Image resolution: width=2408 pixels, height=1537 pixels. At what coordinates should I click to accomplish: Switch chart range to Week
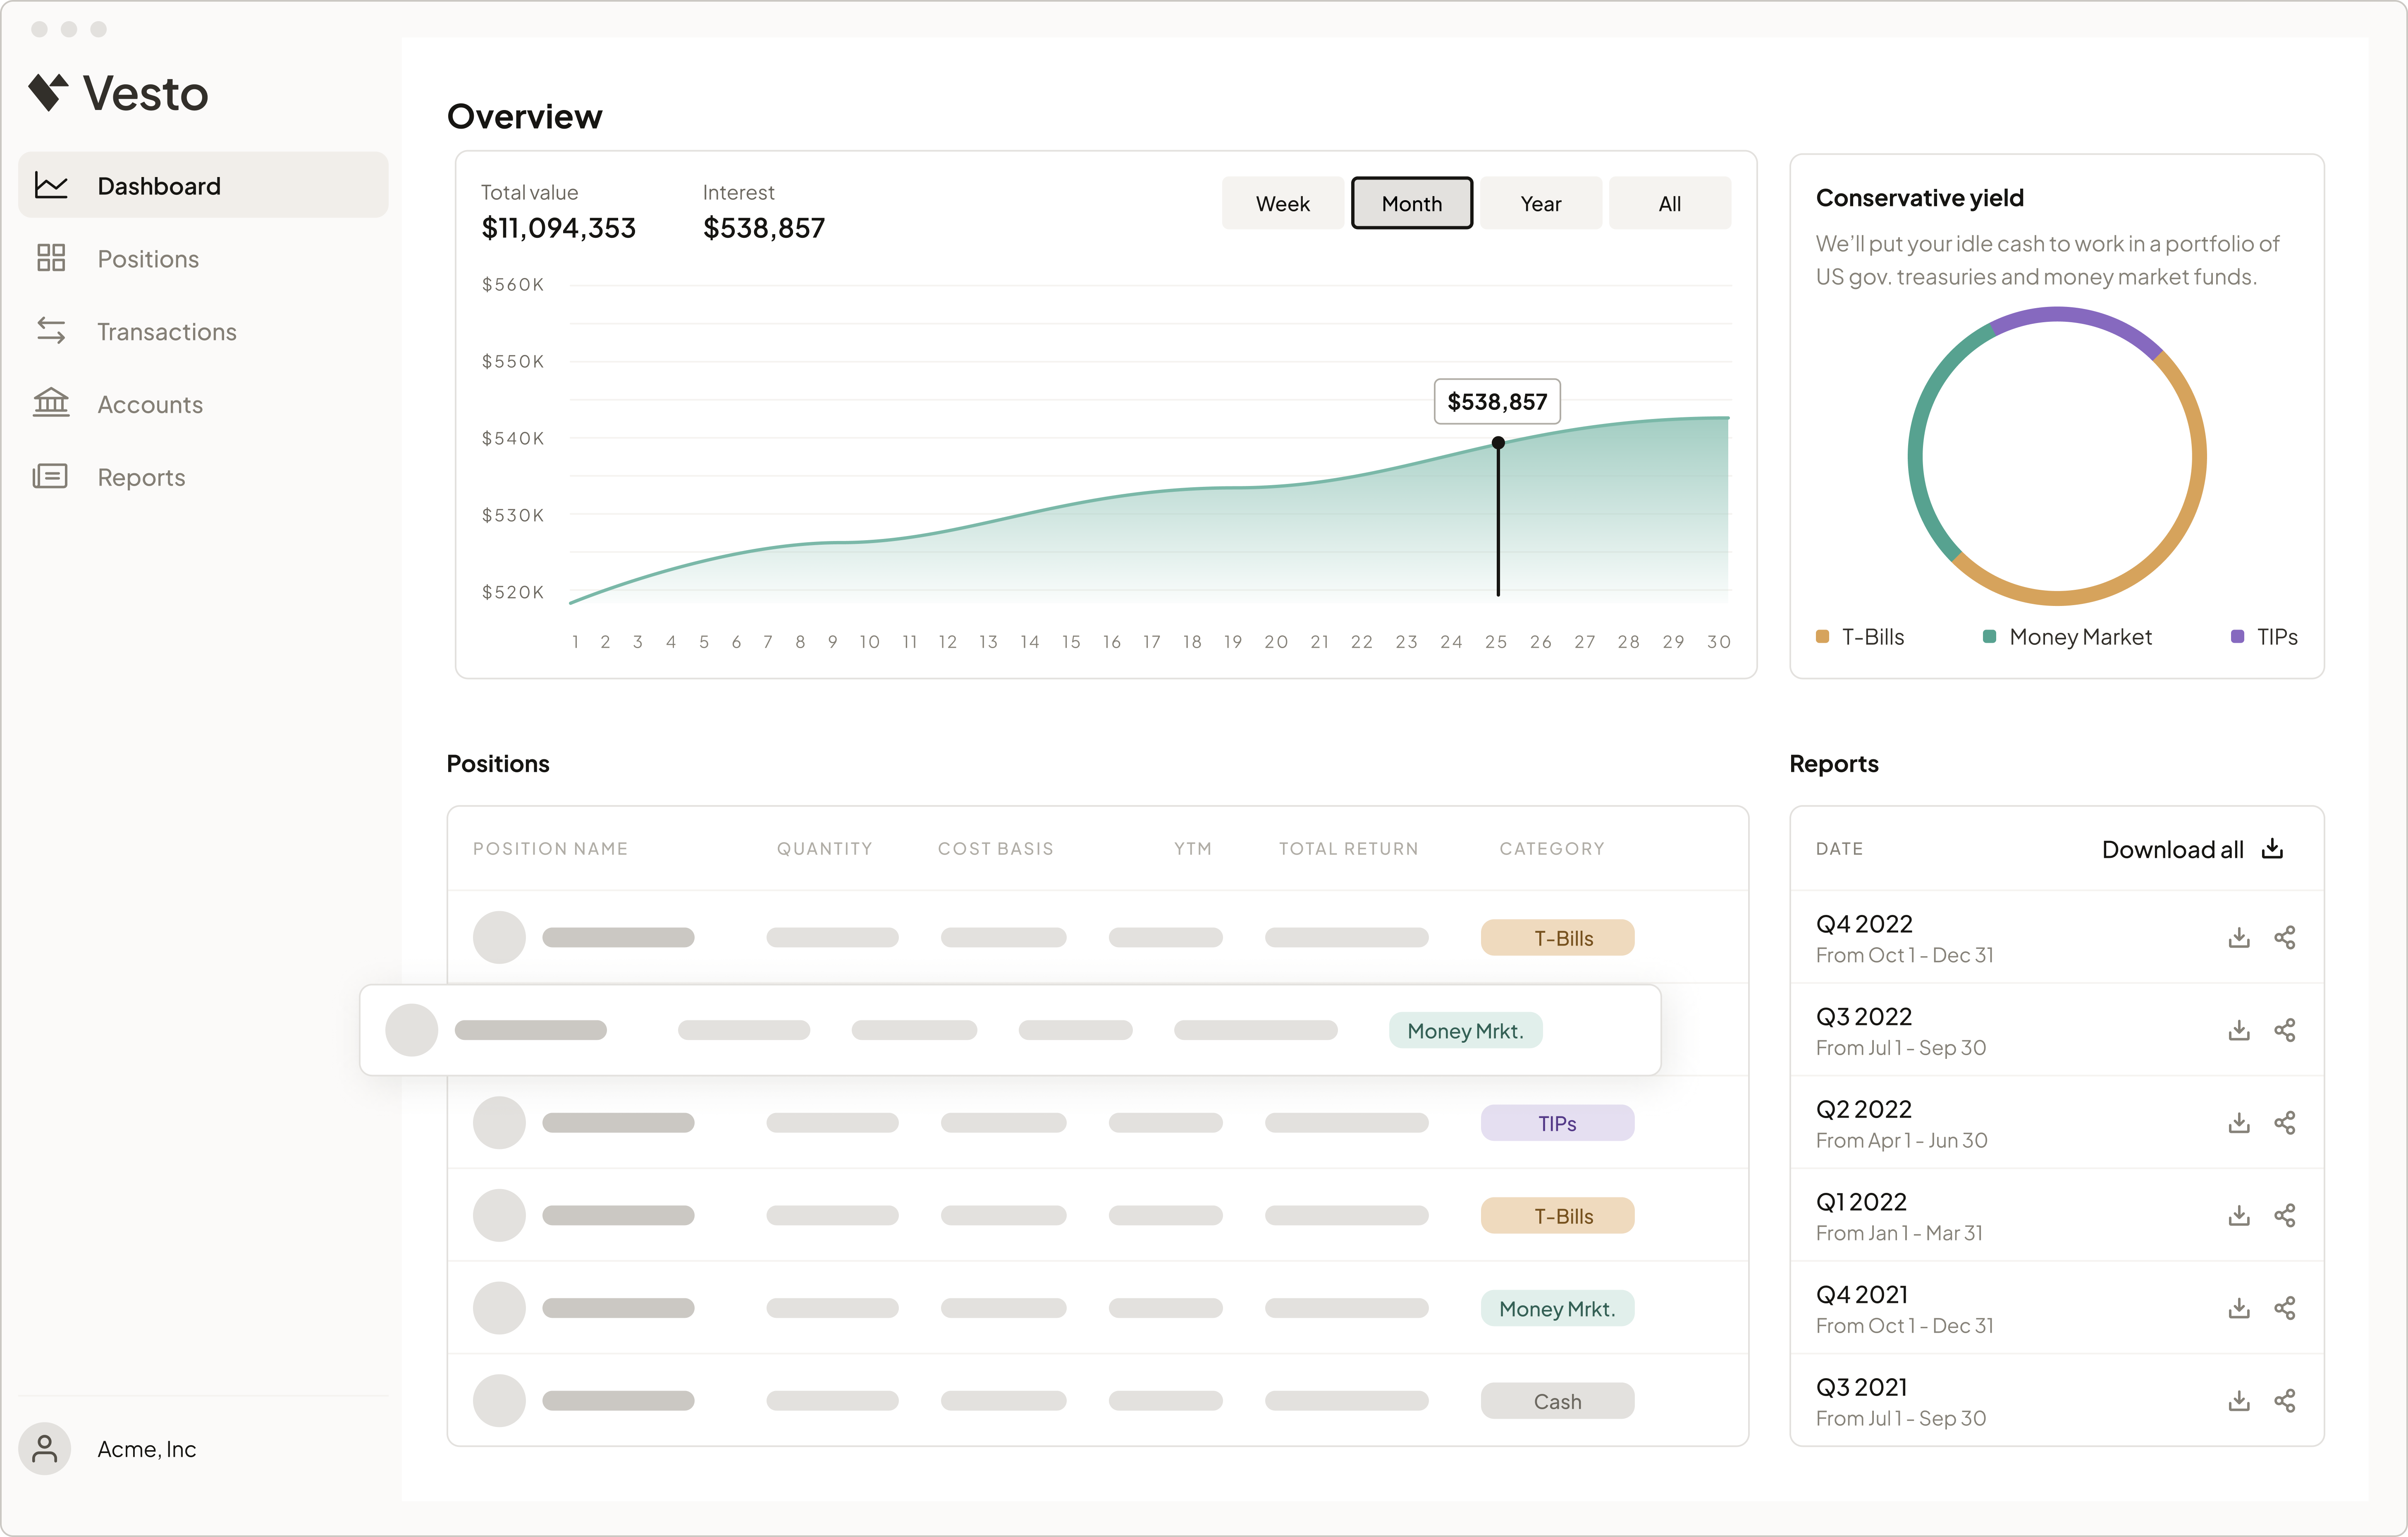click(1282, 203)
